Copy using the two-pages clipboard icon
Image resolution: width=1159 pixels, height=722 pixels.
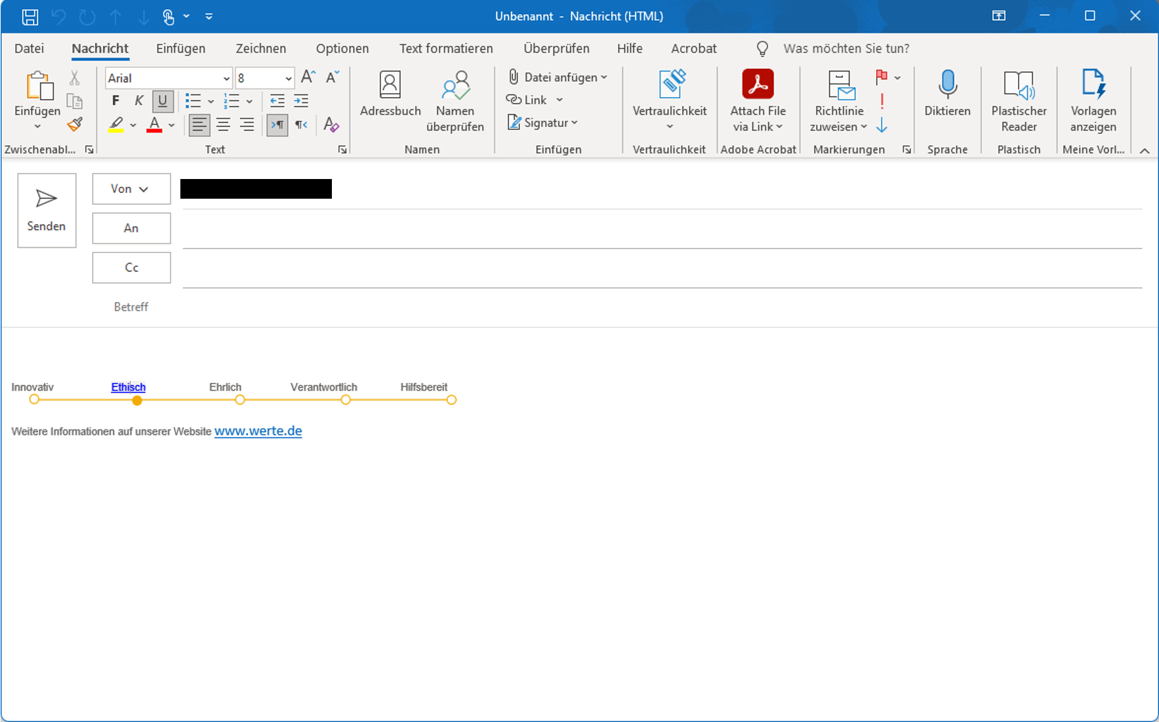(75, 101)
